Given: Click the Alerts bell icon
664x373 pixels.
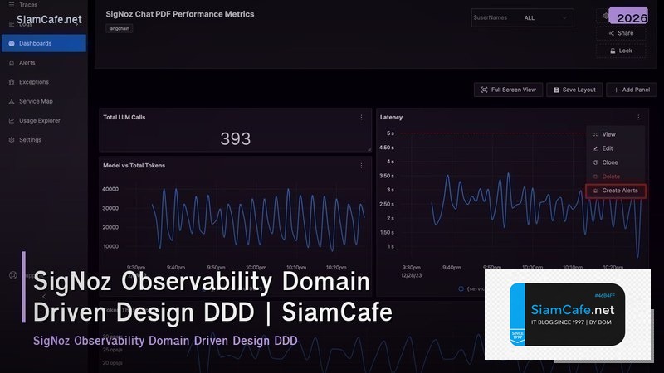Looking at the screenshot, I should [12, 63].
